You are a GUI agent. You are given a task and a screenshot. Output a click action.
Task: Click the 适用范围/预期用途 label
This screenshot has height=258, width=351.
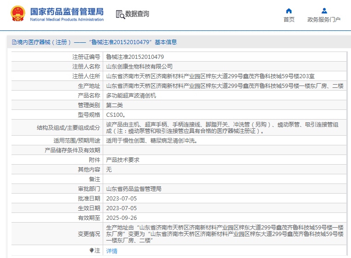click(76, 141)
